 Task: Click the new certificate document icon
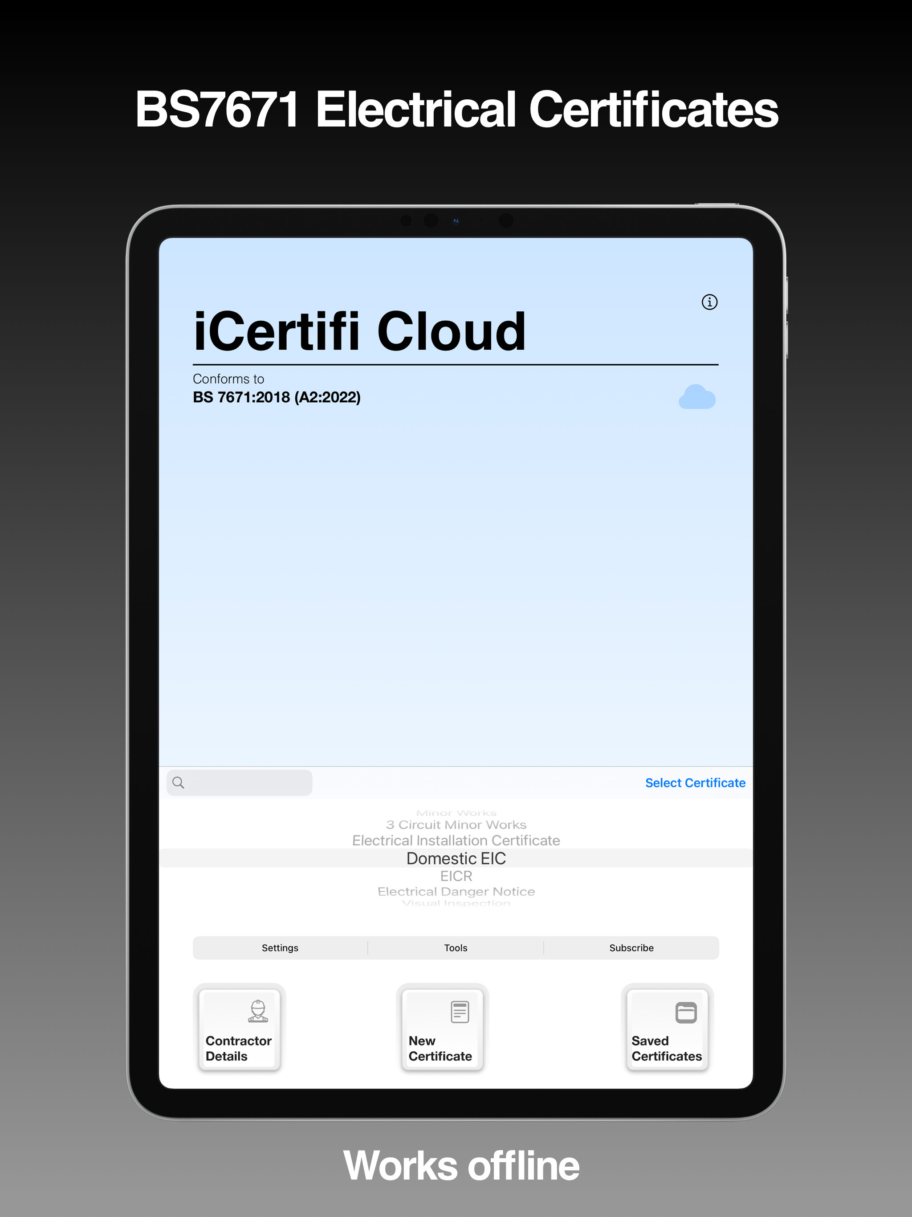click(x=459, y=1012)
